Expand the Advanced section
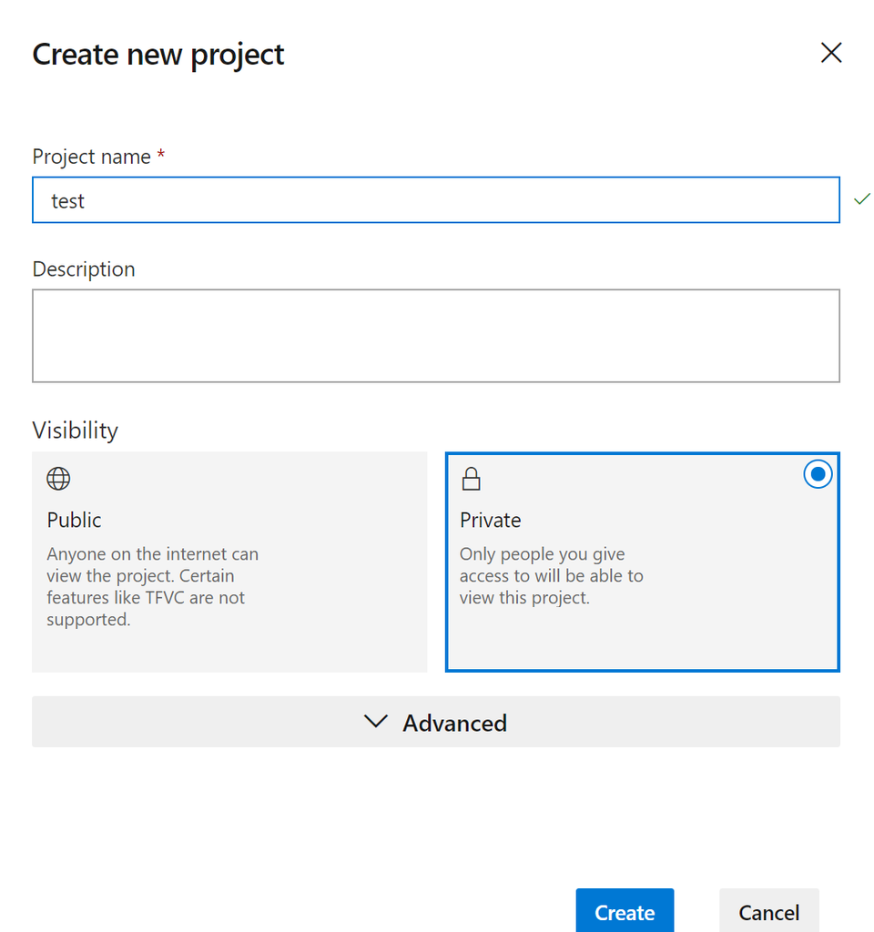Viewport: 874px width, 932px height. coord(435,722)
